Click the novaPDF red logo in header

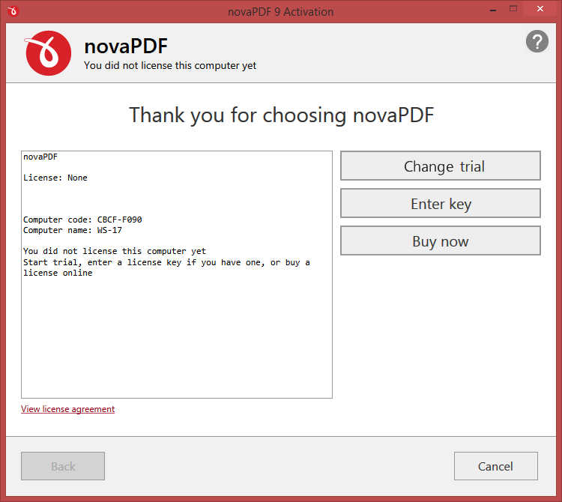tap(48, 53)
